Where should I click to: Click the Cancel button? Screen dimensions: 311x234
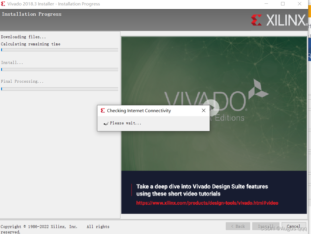coord(294,226)
